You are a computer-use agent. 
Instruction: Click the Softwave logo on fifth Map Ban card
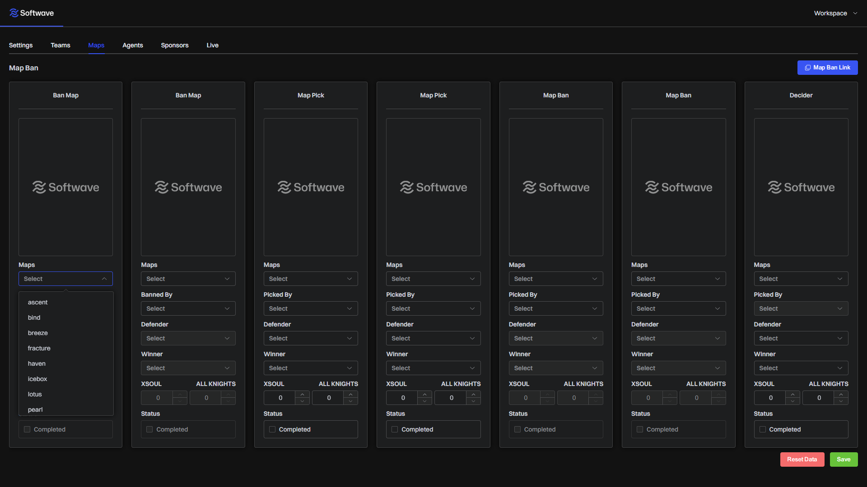click(556, 187)
